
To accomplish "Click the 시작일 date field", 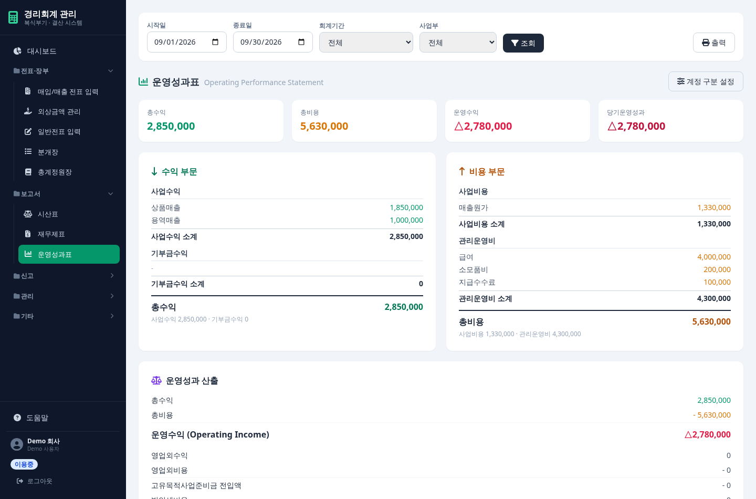I will coord(187,42).
